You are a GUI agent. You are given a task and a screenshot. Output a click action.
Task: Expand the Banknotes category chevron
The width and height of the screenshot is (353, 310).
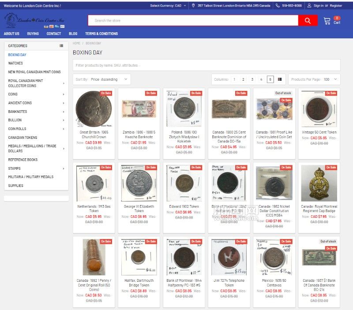[64, 112]
